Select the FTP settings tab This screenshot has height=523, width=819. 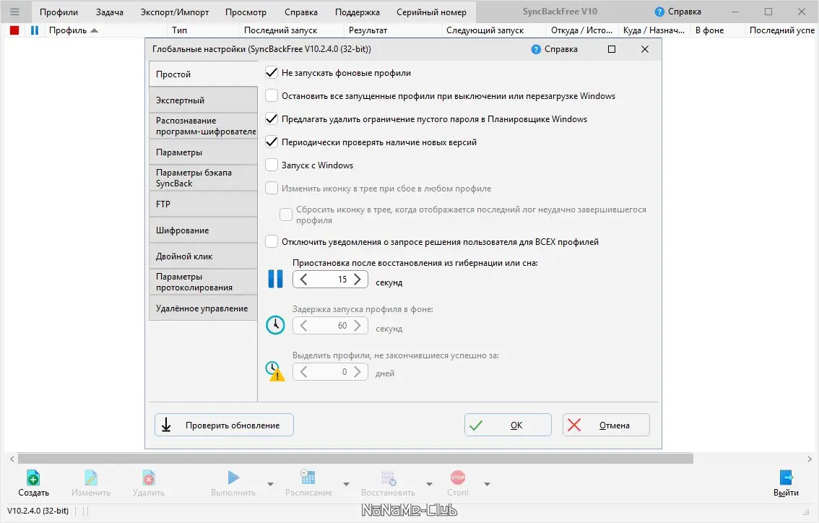(203, 204)
